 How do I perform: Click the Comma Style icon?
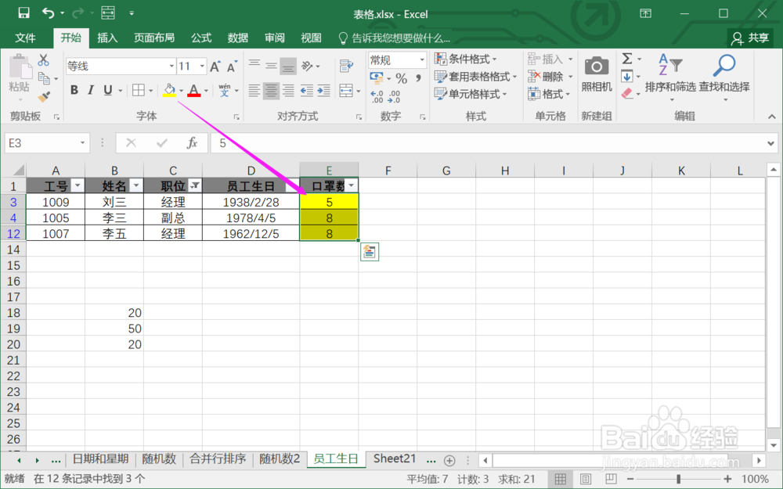418,78
